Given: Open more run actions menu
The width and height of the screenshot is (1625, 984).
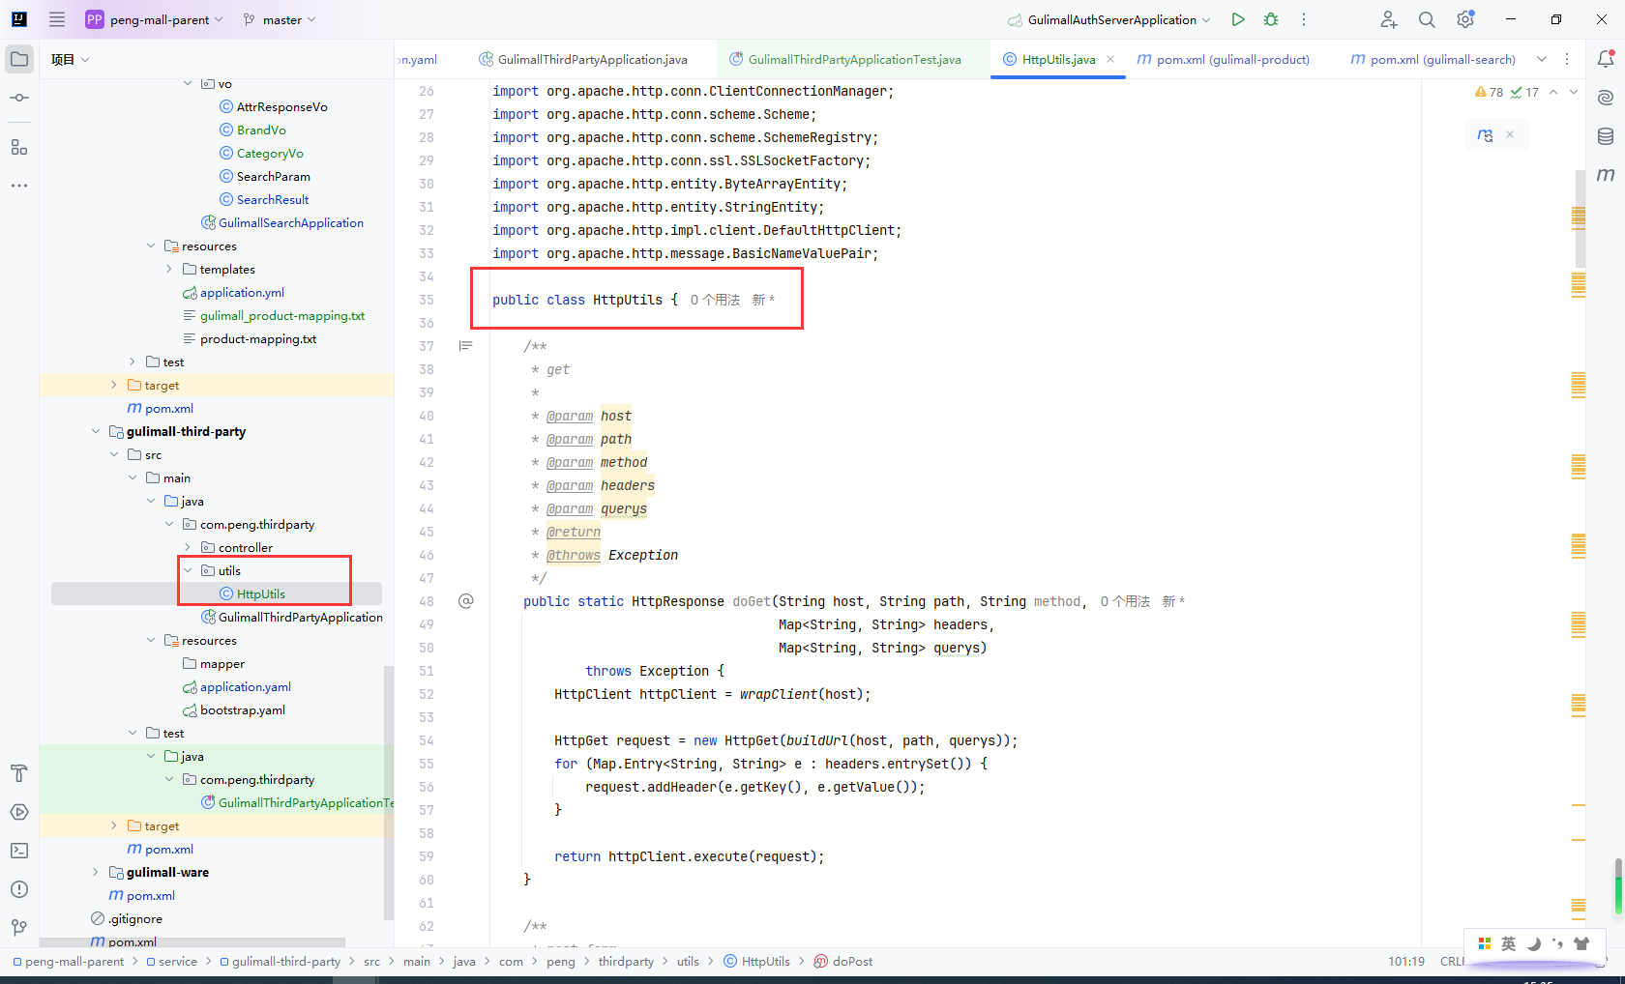Looking at the screenshot, I should tap(1304, 19).
